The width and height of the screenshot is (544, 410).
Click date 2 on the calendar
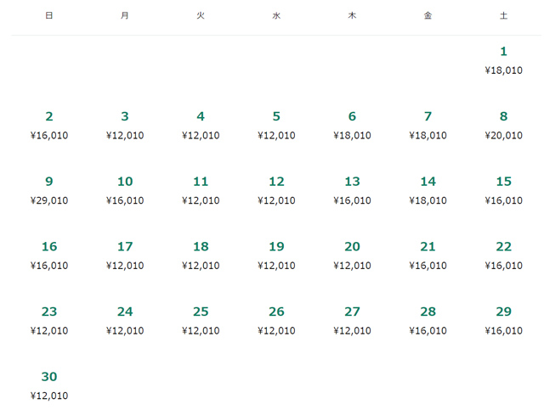49,125
